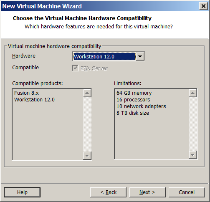Select the 8 TB disk size limitation
This screenshot has width=210, height=202.
[x=133, y=113]
